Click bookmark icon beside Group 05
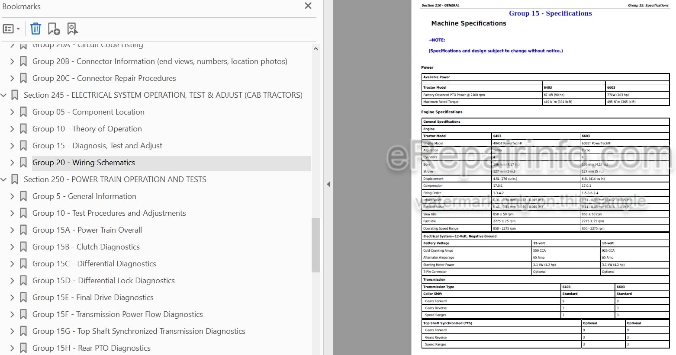Screen dimensions: 676x355 point(24,112)
